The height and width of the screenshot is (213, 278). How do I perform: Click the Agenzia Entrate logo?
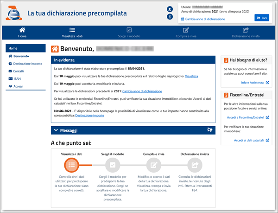14,13
